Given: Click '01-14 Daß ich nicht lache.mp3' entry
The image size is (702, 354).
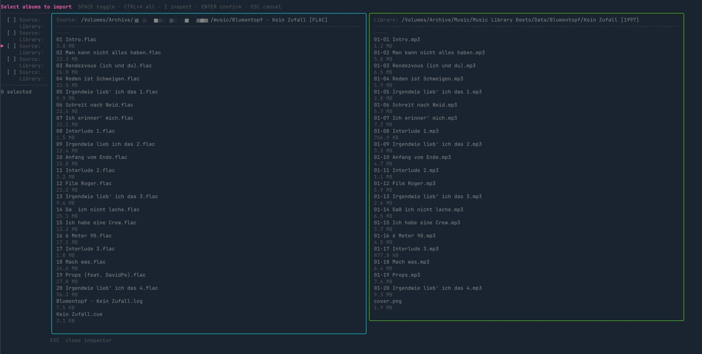Looking at the screenshot, I should [418, 210].
